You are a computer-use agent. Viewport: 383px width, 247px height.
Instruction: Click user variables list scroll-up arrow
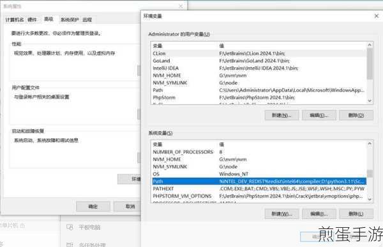370,45
